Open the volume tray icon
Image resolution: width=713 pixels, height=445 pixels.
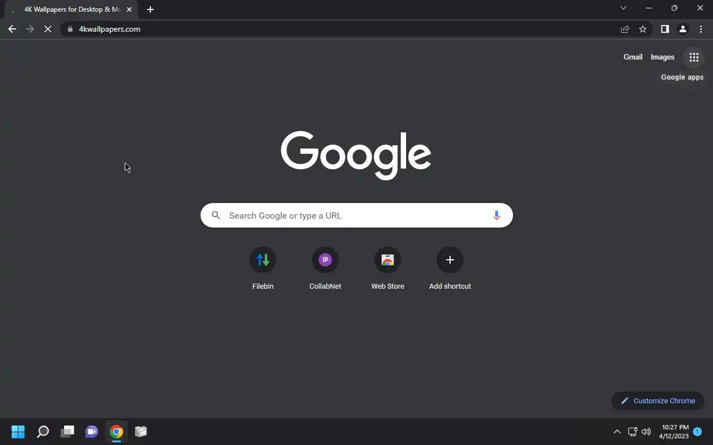pyautogui.click(x=646, y=432)
